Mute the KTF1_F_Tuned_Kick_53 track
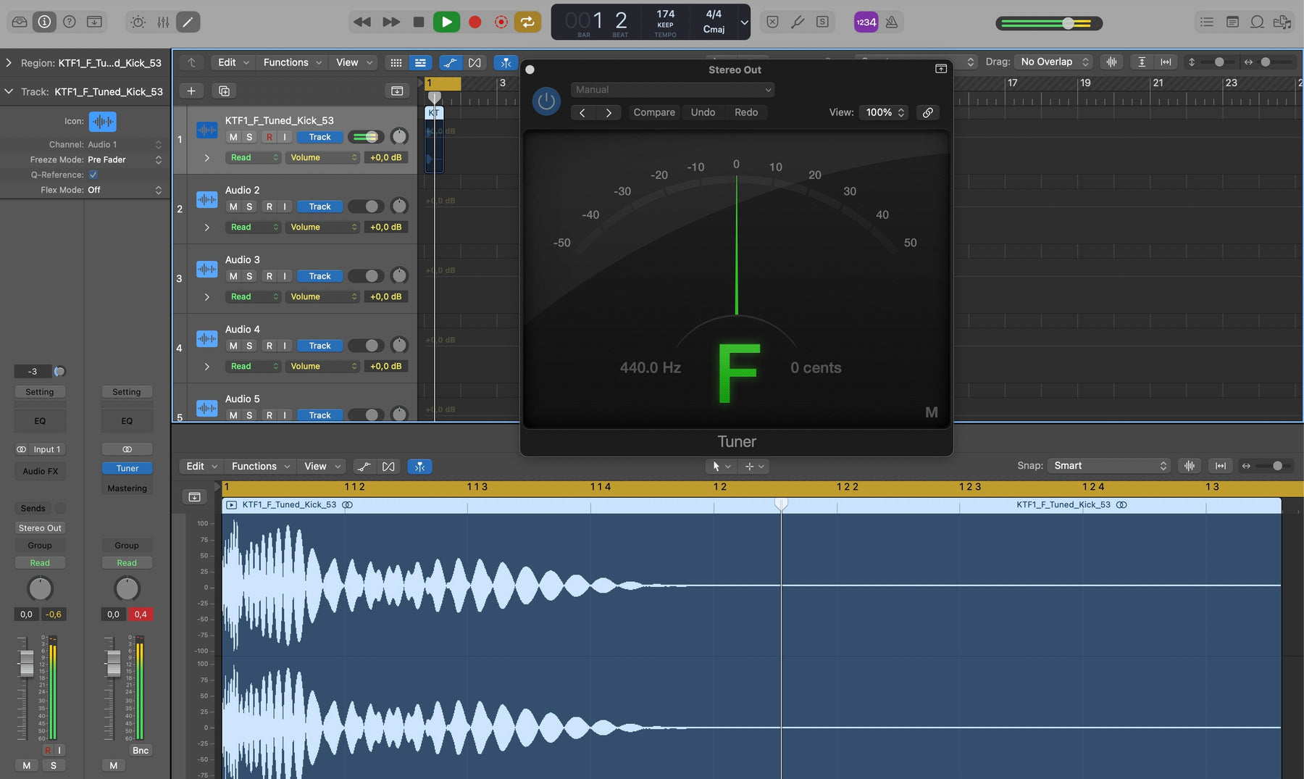 [233, 137]
